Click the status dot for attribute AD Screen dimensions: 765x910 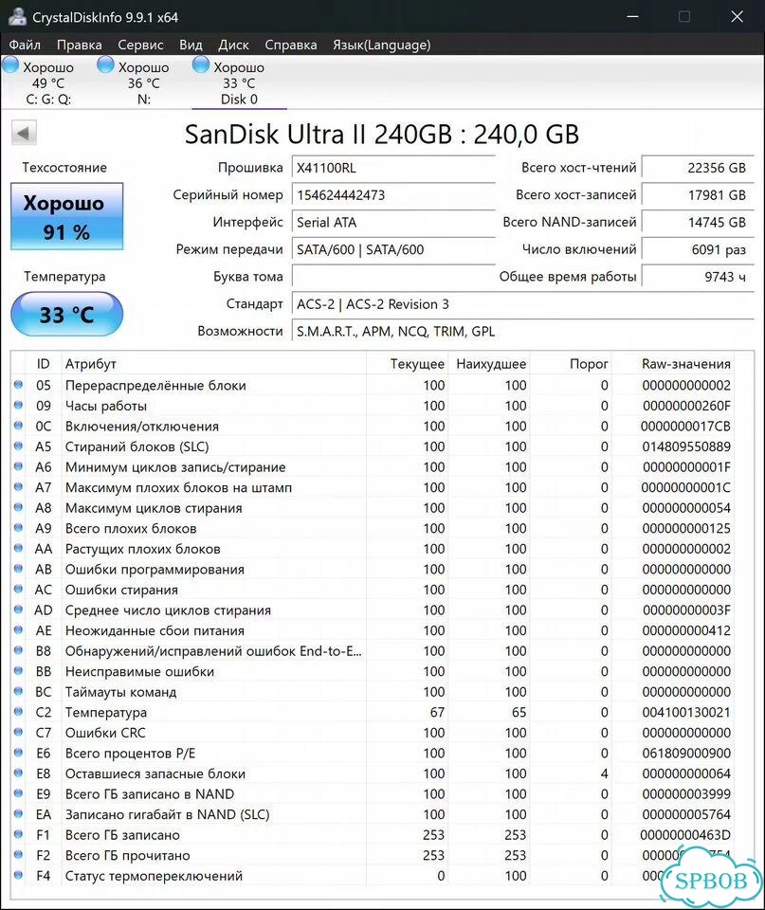(x=18, y=610)
